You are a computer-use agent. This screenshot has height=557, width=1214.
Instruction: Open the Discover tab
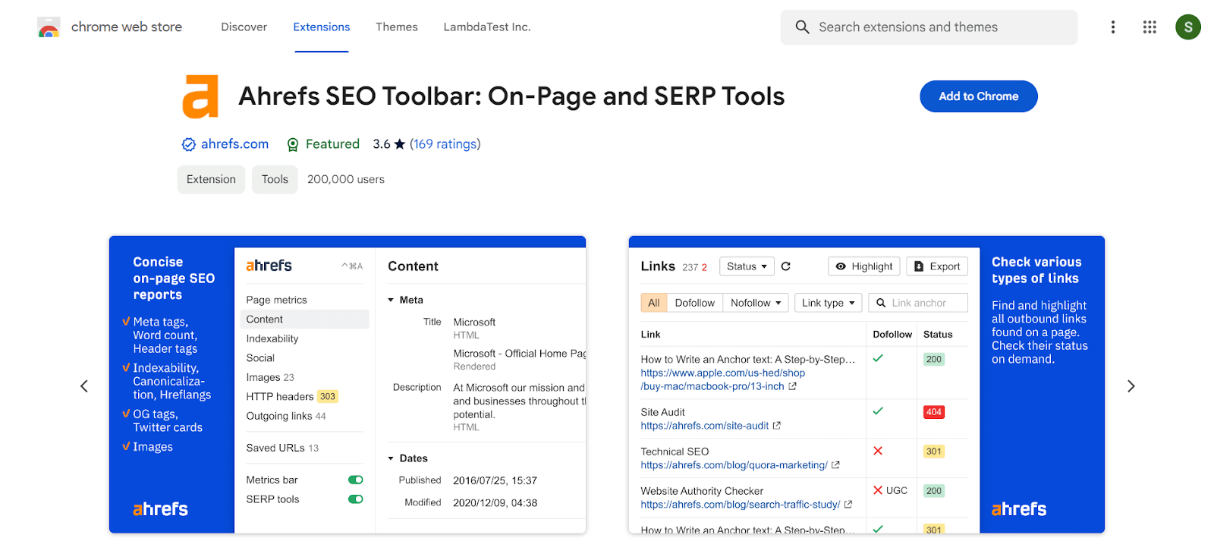tap(244, 27)
